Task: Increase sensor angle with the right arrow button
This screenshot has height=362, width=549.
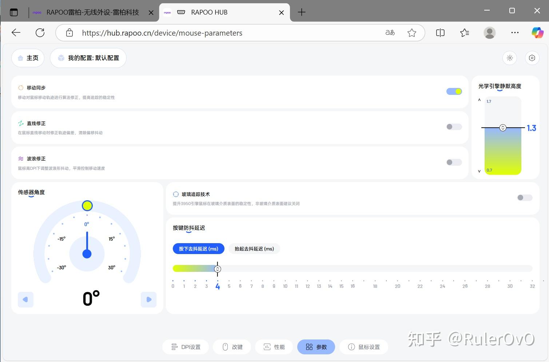Action: (148, 299)
